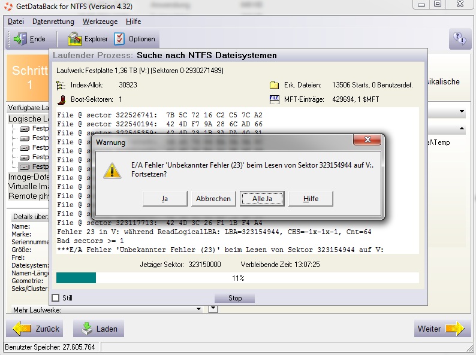
Task: Close the Warnung dialog with X
Action: [367, 139]
